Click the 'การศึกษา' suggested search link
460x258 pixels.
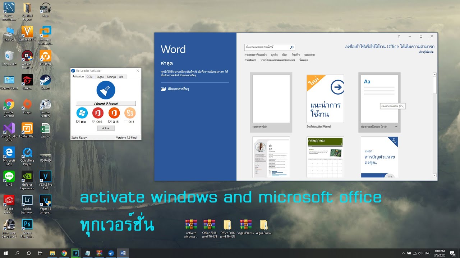click(250, 60)
